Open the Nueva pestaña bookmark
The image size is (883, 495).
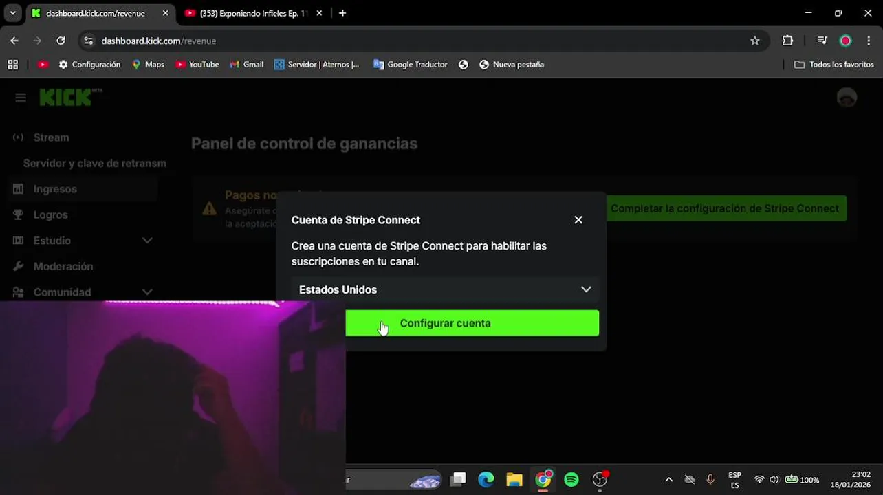(512, 65)
